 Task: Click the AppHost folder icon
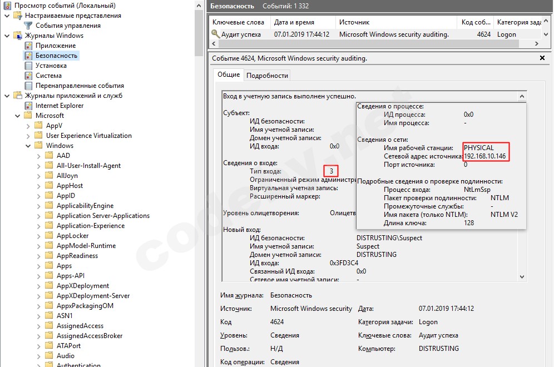pyautogui.click(x=50, y=185)
